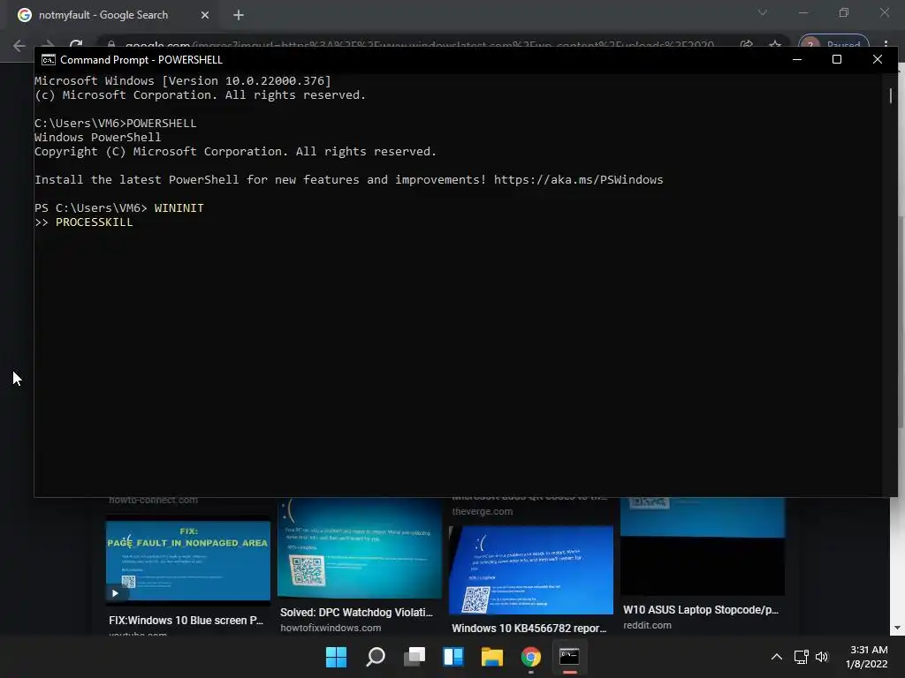
Task: Click the Chrome page scrollbar down arrow
Action: click(x=898, y=628)
